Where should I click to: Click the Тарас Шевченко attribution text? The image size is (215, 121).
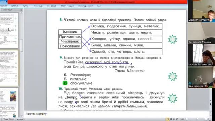pyautogui.click(x=130, y=71)
